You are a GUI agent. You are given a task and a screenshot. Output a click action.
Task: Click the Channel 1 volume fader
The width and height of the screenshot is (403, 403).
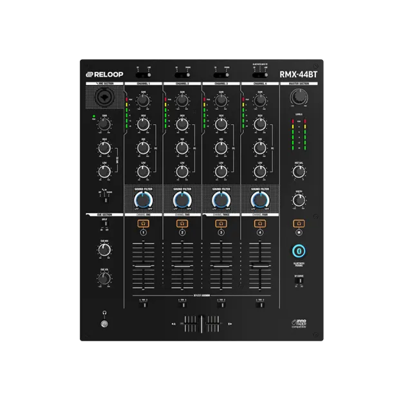click(x=144, y=267)
